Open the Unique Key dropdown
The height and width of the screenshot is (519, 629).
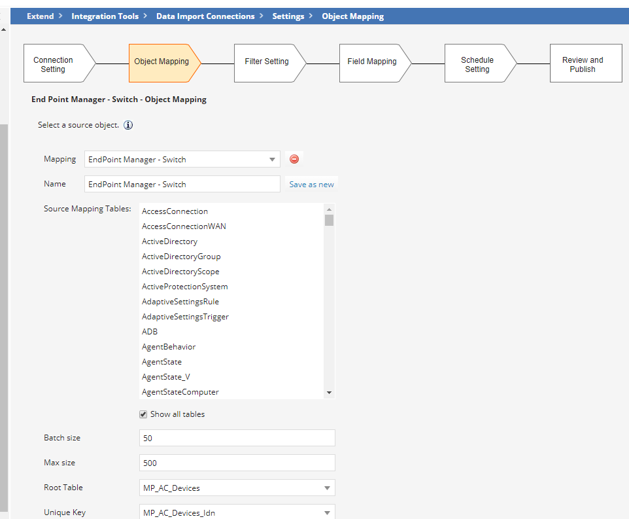click(x=237, y=512)
